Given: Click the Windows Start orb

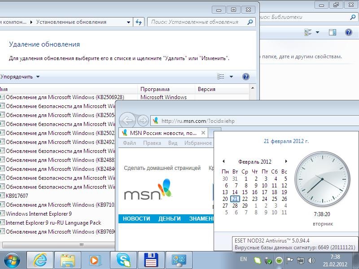Looking at the screenshot, I should (x=12, y=260).
